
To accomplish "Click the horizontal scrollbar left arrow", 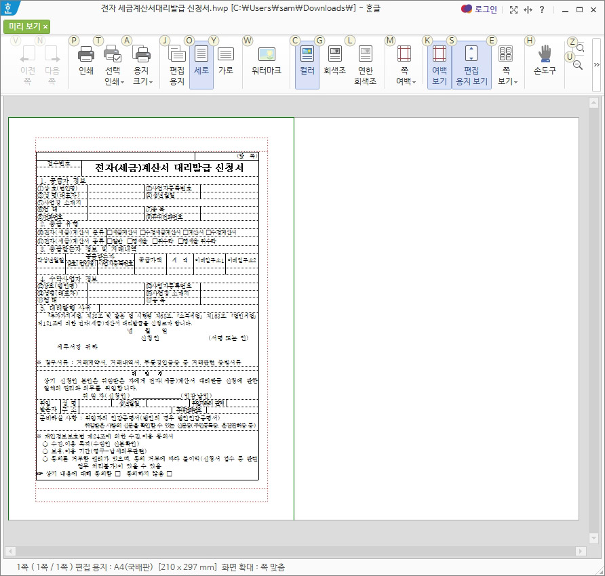I will (10, 552).
